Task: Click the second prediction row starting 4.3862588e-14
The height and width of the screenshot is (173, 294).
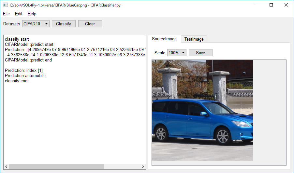Action: pyautogui.click(x=76, y=55)
